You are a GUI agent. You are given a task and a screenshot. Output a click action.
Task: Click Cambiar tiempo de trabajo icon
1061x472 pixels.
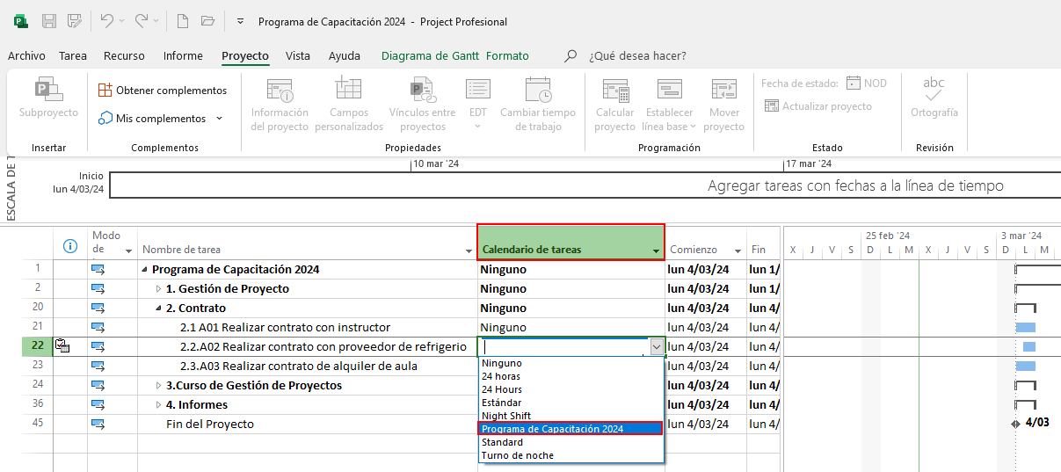click(x=537, y=91)
